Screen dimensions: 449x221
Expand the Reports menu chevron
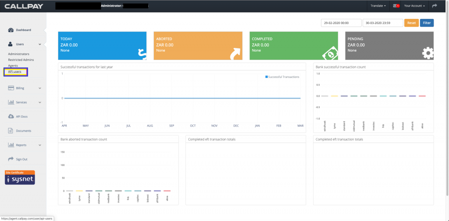(x=40, y=145)
